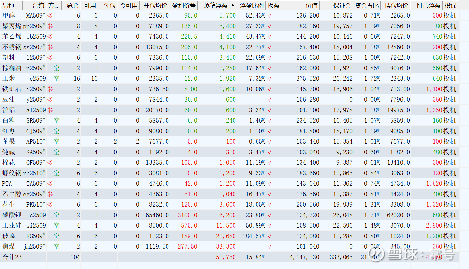Sort by the 浮盈比例 column header
Viewport: 469px width, 269px height.
252,5
